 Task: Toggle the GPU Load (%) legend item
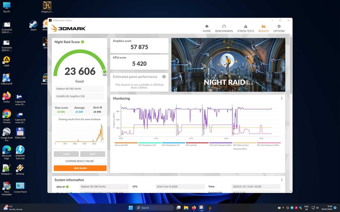197,144
